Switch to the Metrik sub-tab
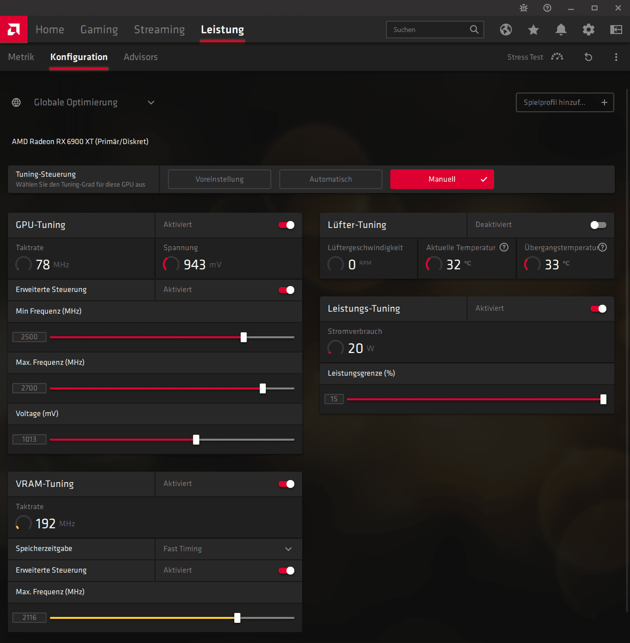This screenshot has width=630, height=643. 21,57
